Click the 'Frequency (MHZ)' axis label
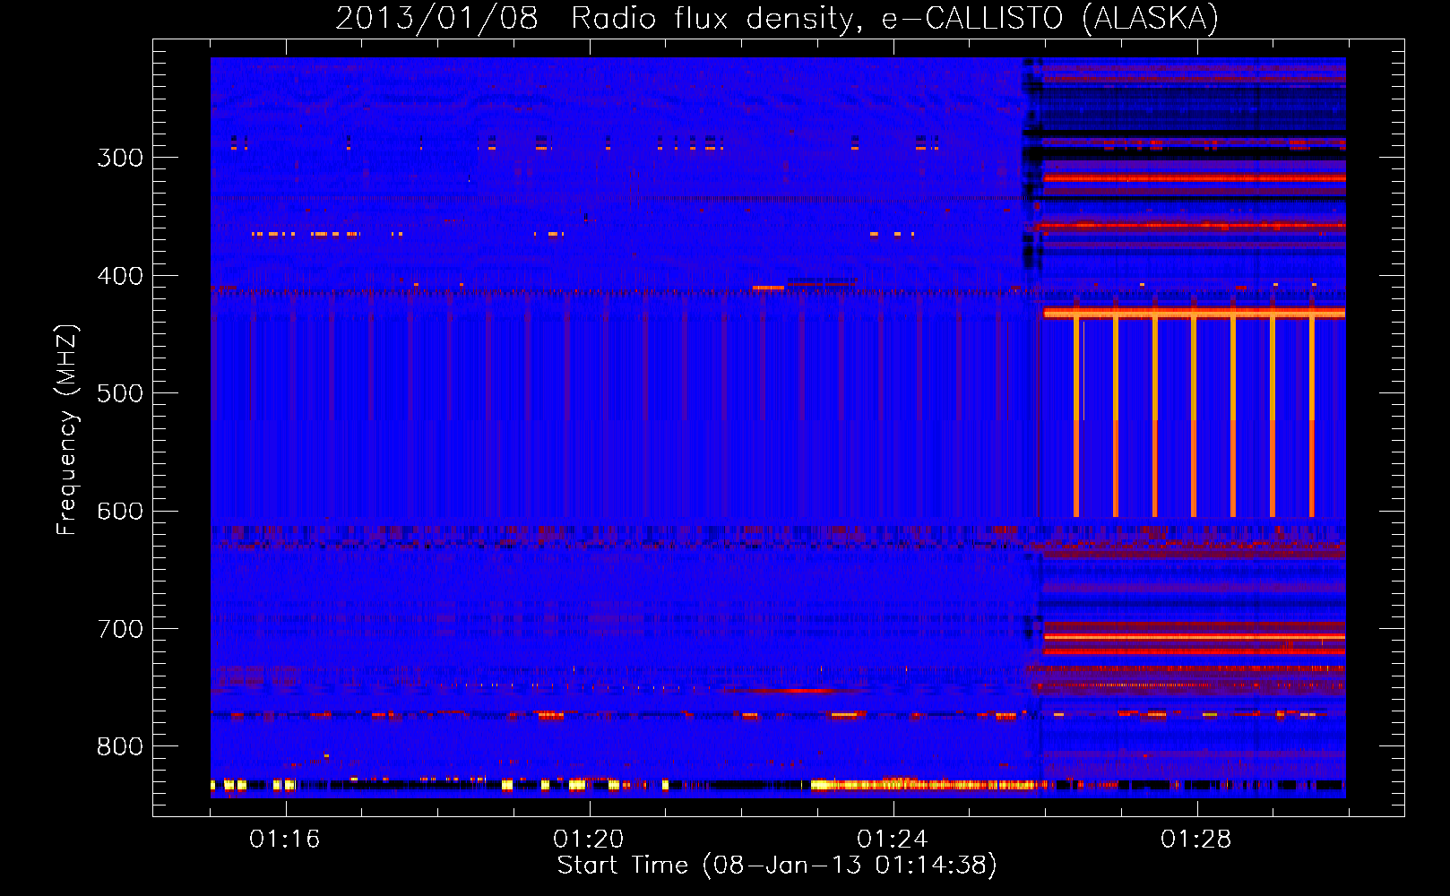The width and height of the screenshot is (1450, 896). click(67, 429)
